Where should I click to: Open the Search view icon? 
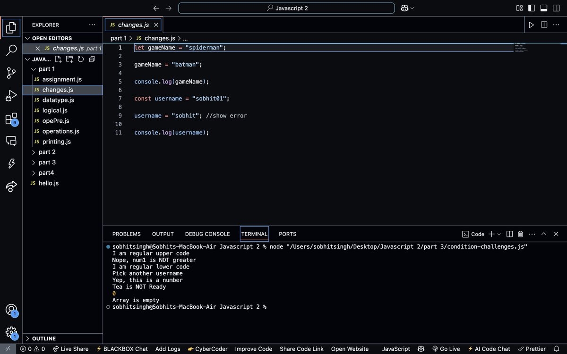tap(11, 51)
